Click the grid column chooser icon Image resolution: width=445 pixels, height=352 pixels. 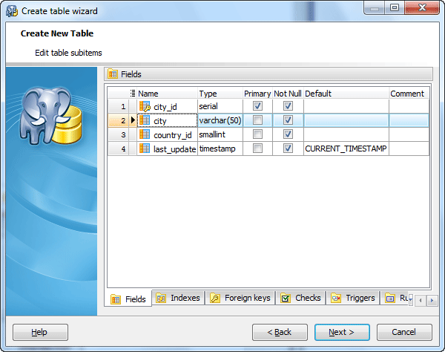coord(133,94)
